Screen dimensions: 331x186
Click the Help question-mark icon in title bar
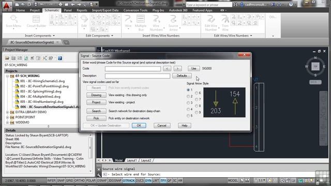click(x=291, y=5)
